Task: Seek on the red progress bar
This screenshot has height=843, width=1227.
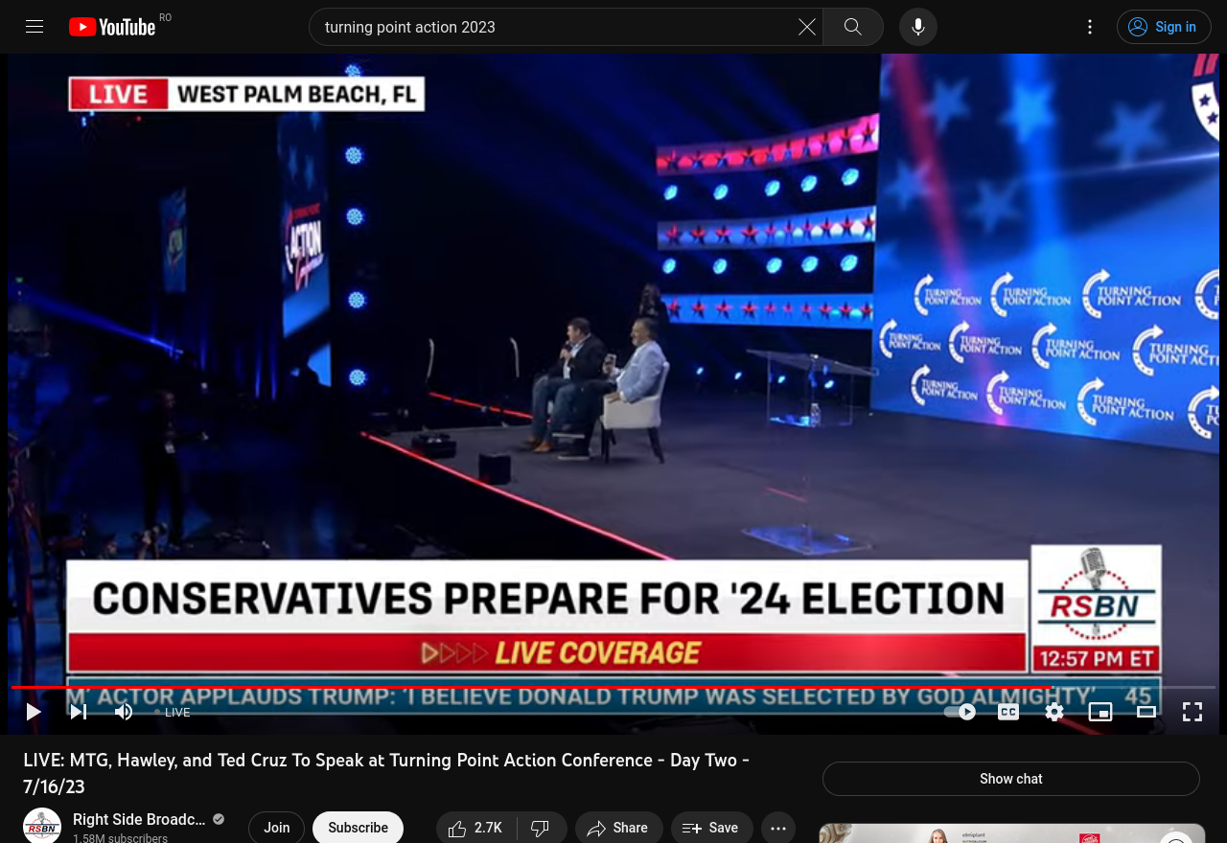Action: click(613, 687)
